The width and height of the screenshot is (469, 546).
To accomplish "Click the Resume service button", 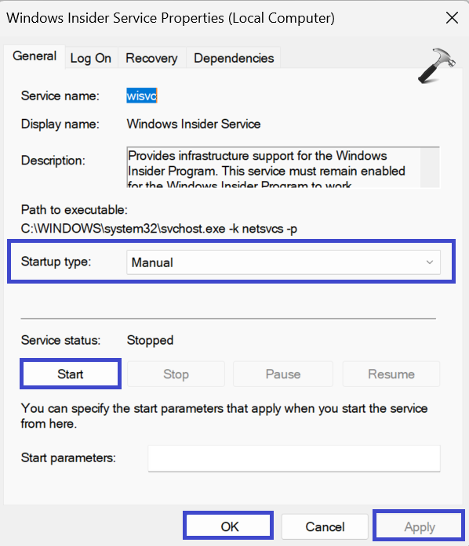I will (x=391, y=374).
